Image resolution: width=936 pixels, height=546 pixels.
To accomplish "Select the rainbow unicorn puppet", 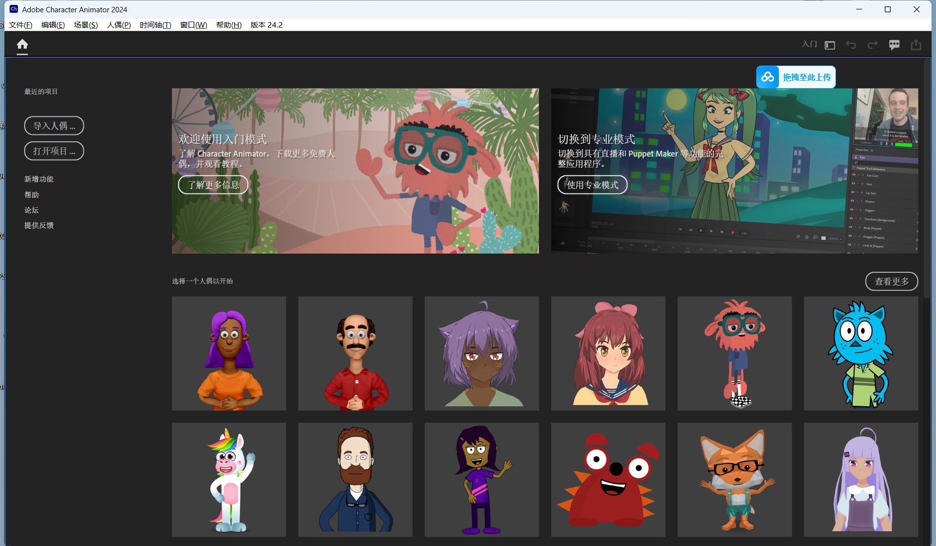I will [x=229, y=480].
